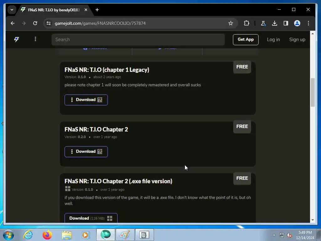
Task: Show hidden system tray icons
Action: pos(274,235)
